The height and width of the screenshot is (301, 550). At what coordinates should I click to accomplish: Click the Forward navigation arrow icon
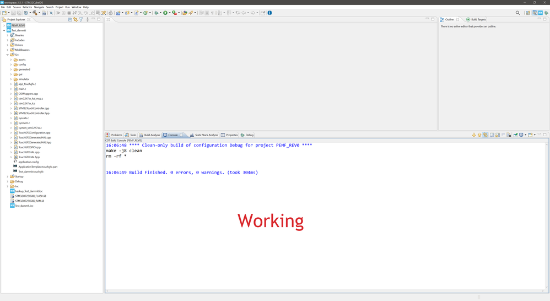coord(252,13)
